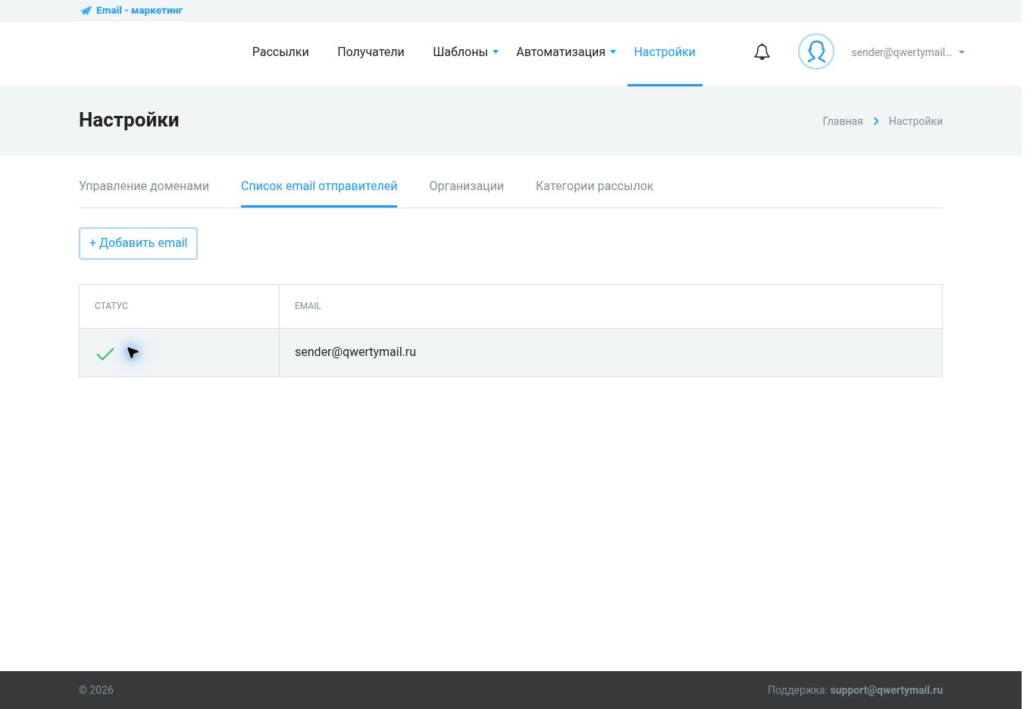This screenshot has width=1033, height=709.
Task: Click the Настройки breadcrumb link
Action: [916, 121]
